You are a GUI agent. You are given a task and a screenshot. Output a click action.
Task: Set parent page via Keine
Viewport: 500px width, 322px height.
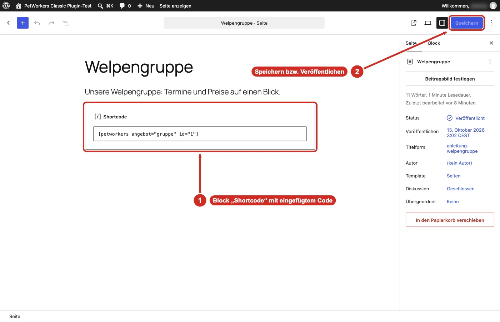[453, 201]
